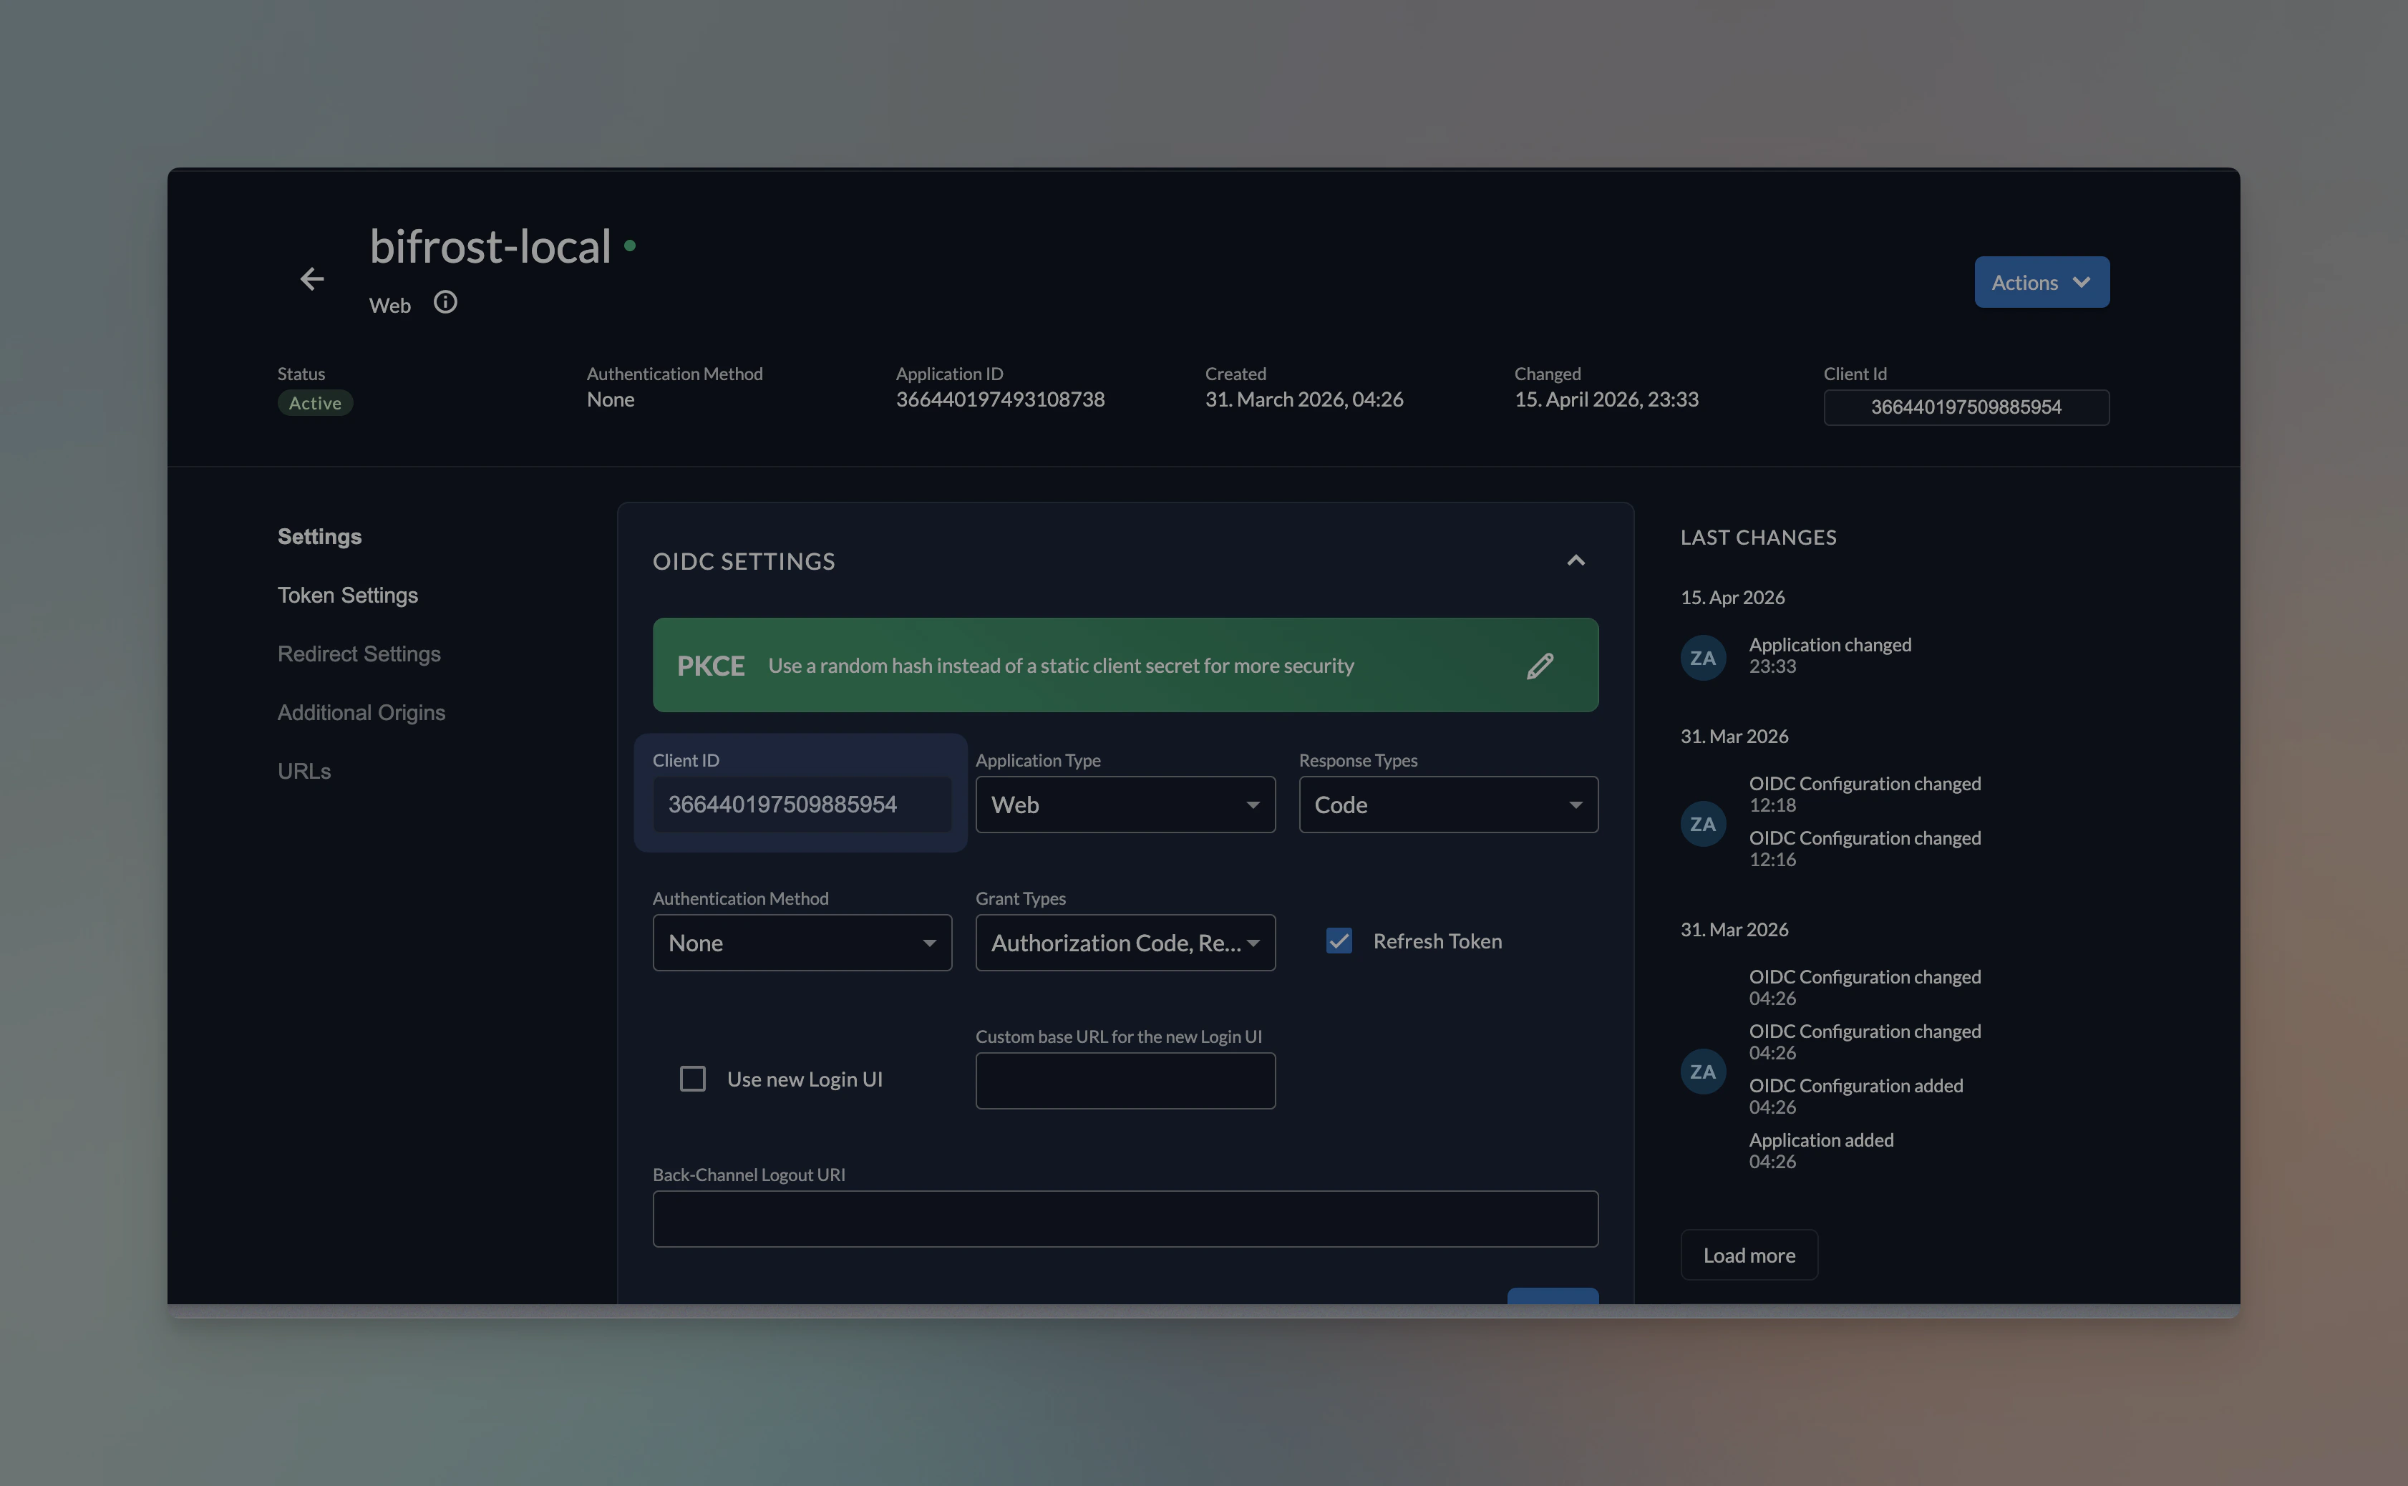Screen dimensions: 2408x1486
Task: Click the Created date 31. March 2026, 04:26
Action: pos(1304,399)
